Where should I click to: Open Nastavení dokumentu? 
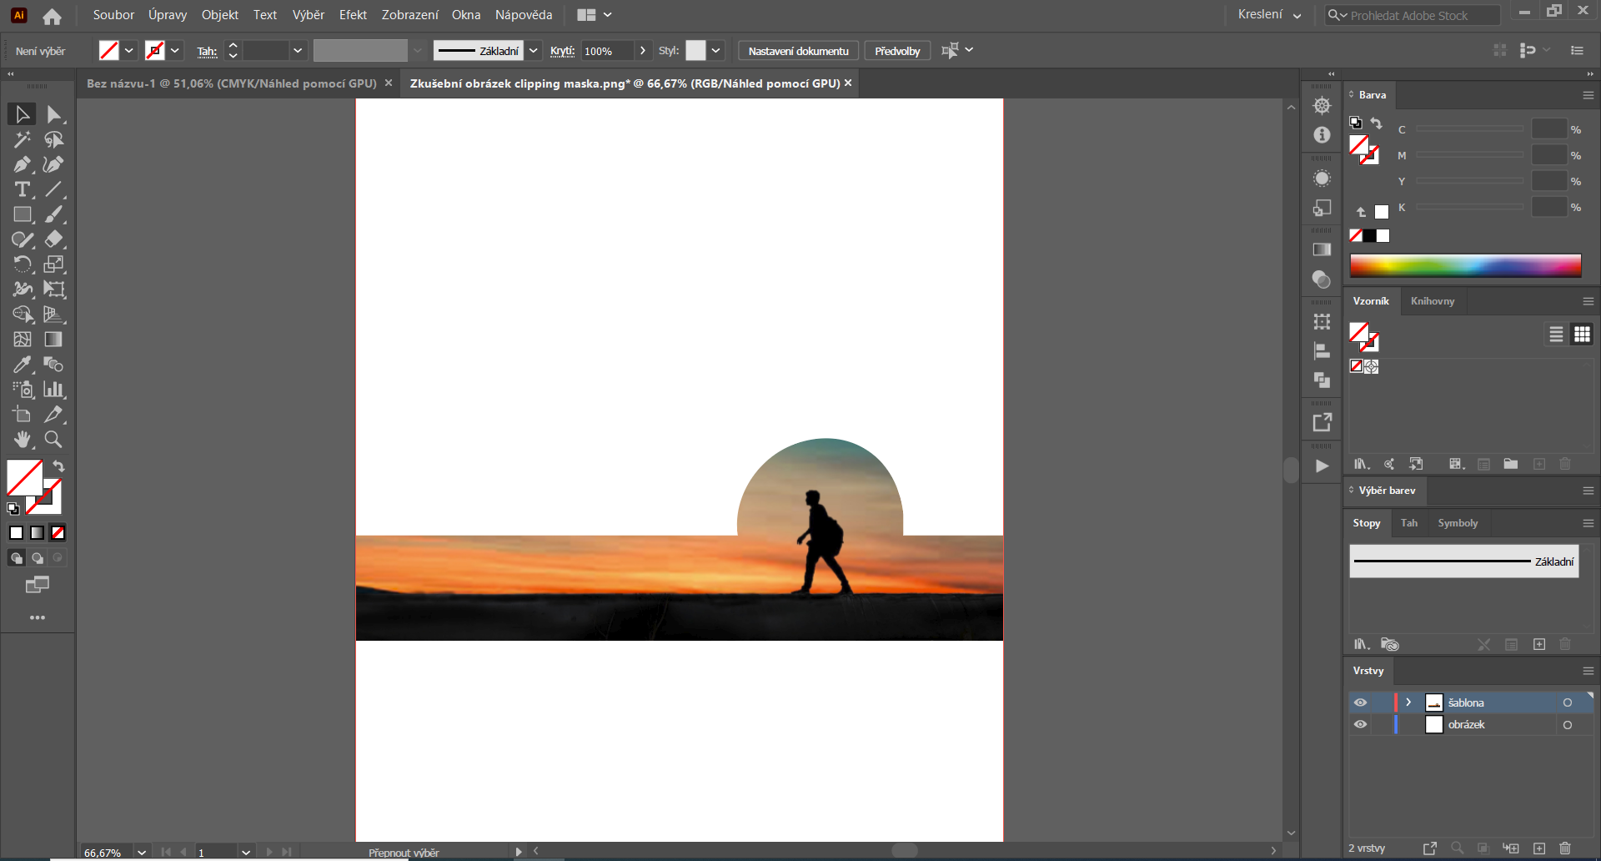[797, 50]
